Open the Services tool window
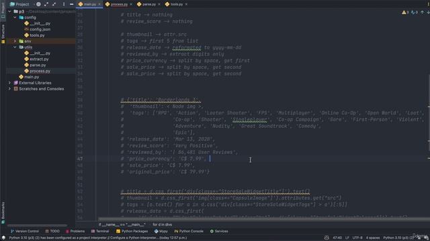Viewport: 430px width, 241px height. click(x=219, y=231)
